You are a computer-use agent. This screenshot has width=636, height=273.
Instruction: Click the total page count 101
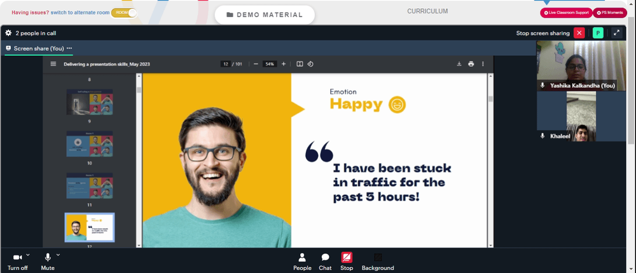click(238, 64)
